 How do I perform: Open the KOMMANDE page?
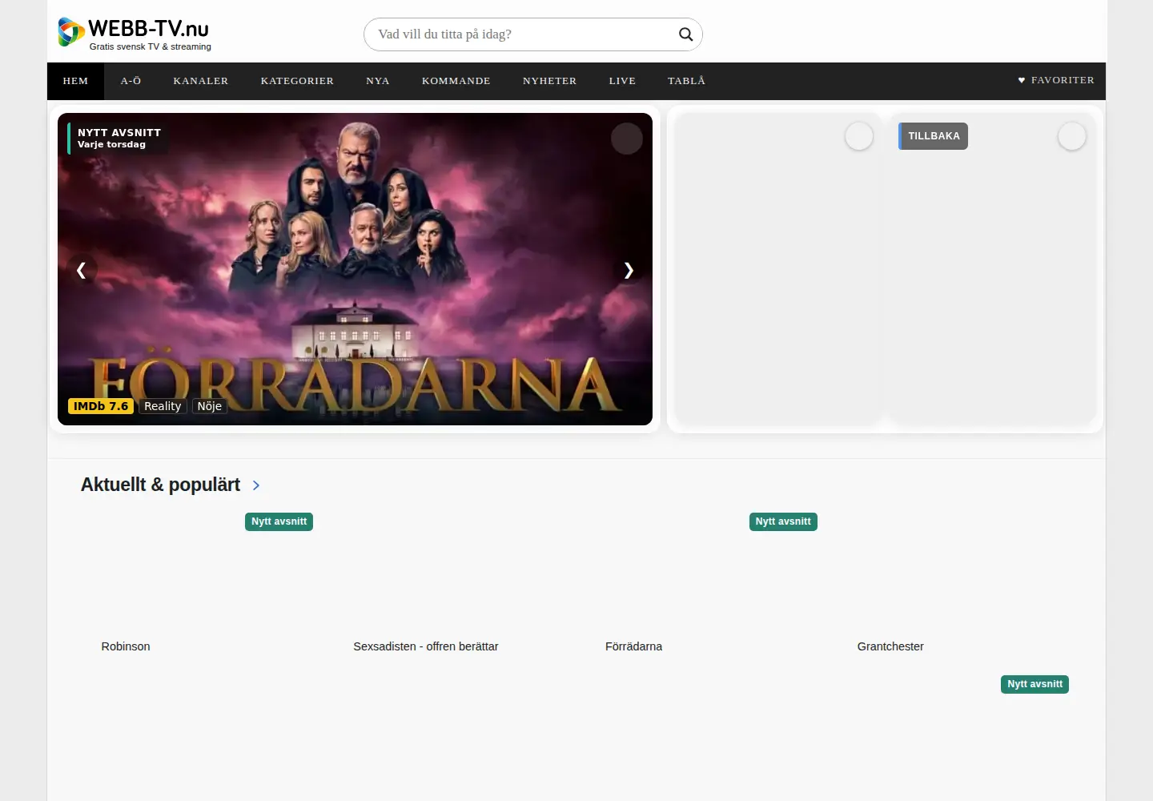[x=456, y=81]
